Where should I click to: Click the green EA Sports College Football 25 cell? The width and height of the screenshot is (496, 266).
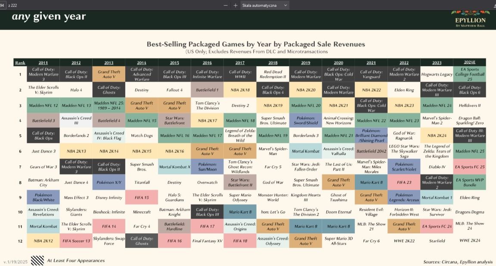coord(470,74)
